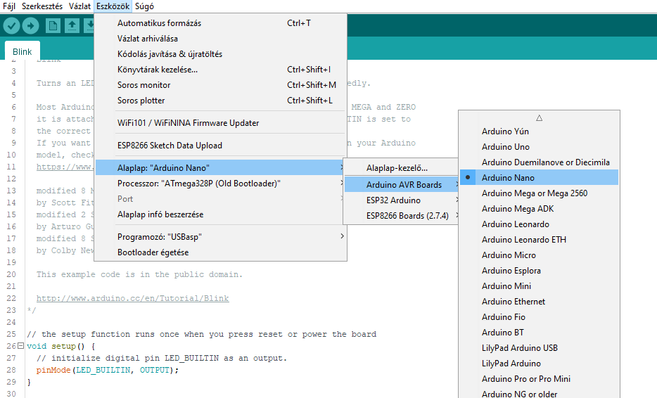Click 'void setup()' text on line 26
Viewport: 657px width, 398px height.
pyautogui.click(x=56, y=346)
